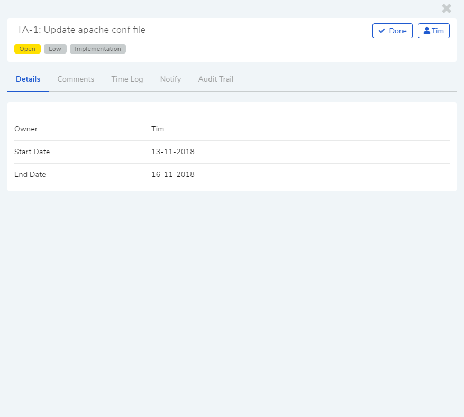View the Audit Trail tab
Screen dimensions: 464x417
pos(216,79)
